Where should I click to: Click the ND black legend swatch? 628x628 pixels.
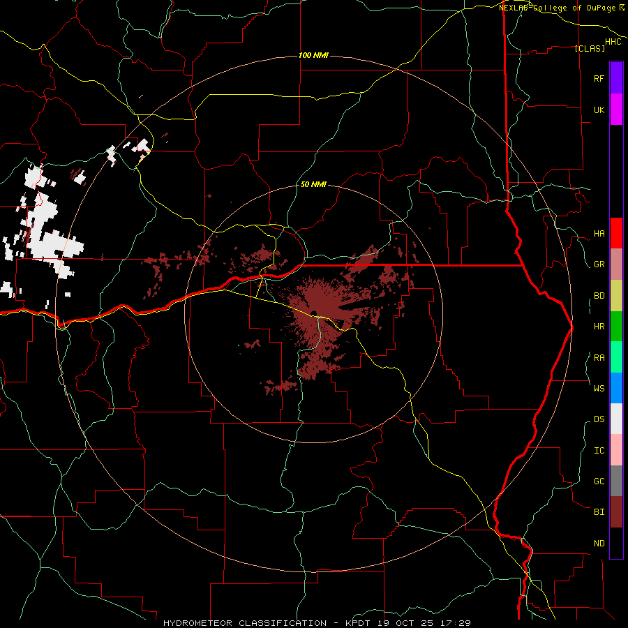pyautogui.click(x=616, y=543)
